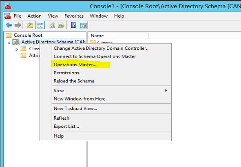Open the View menu in menu bar
Screen dimensions: 241x167
point(53,16)
